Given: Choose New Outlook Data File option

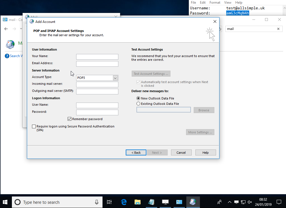Looking at the screenshot, I should point(138,98).
